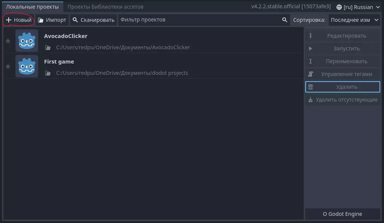Copy the version hash link v4.2.2.stable.official
Screen dimensions: 384x223
click(291, 7)
